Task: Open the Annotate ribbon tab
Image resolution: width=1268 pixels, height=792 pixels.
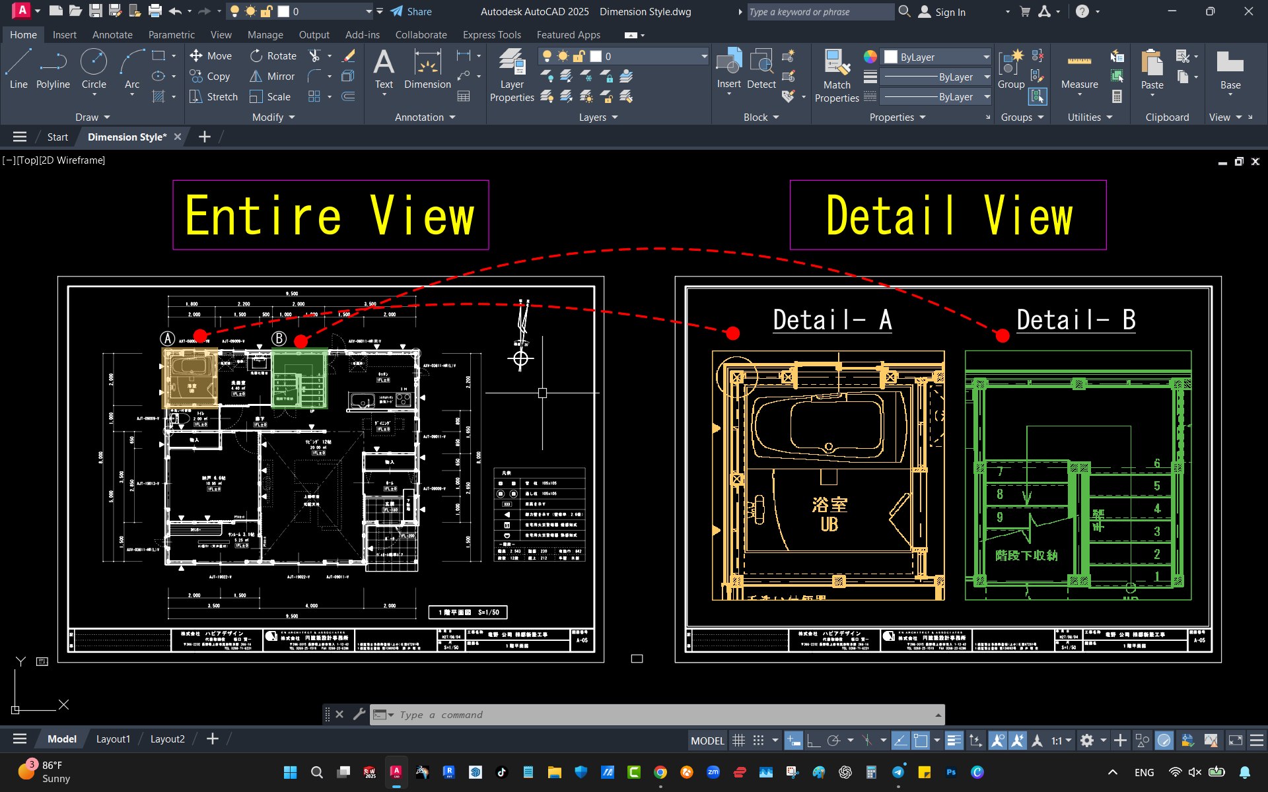Action: [x=112, y=34]
